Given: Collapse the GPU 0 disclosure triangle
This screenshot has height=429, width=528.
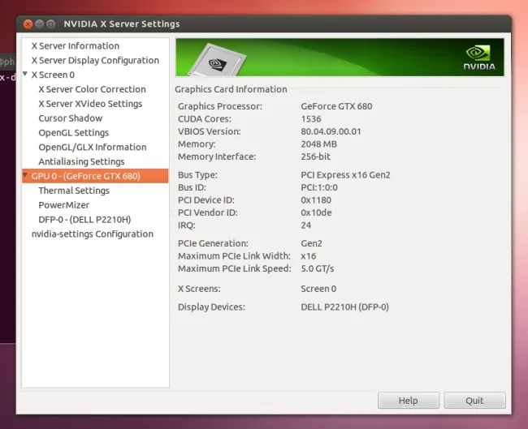Looking at the screenshot, I should 25,175.
